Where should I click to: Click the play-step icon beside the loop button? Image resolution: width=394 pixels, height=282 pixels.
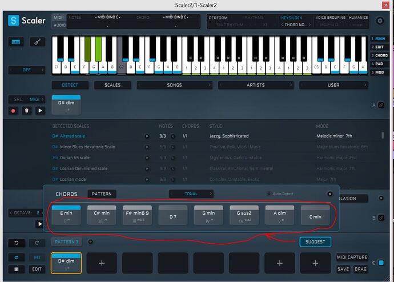pos(37,257)
